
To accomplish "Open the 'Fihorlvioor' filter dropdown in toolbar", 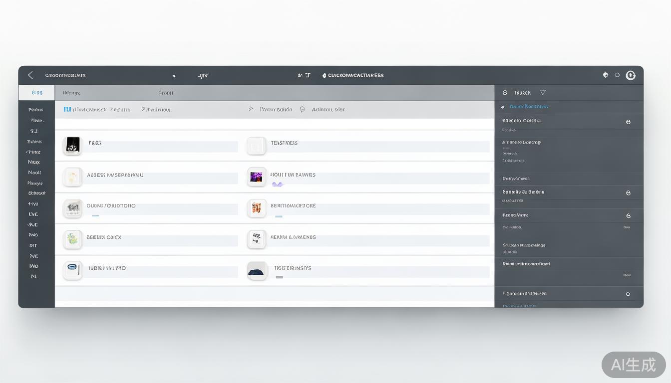I will coord(156,109).
